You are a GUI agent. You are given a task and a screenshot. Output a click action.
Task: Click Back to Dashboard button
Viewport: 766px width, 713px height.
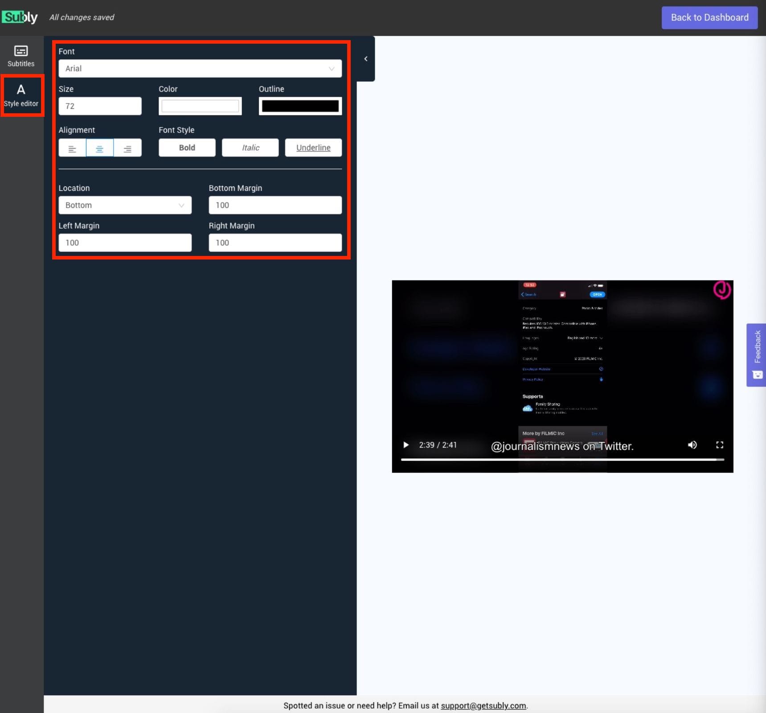(x=709, y=18)
